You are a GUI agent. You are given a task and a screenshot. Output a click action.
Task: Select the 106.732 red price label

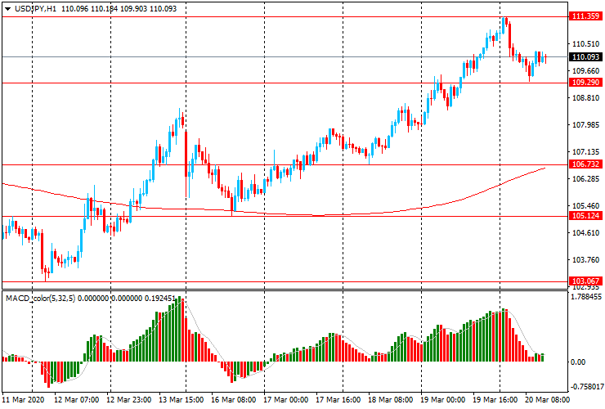585,164
